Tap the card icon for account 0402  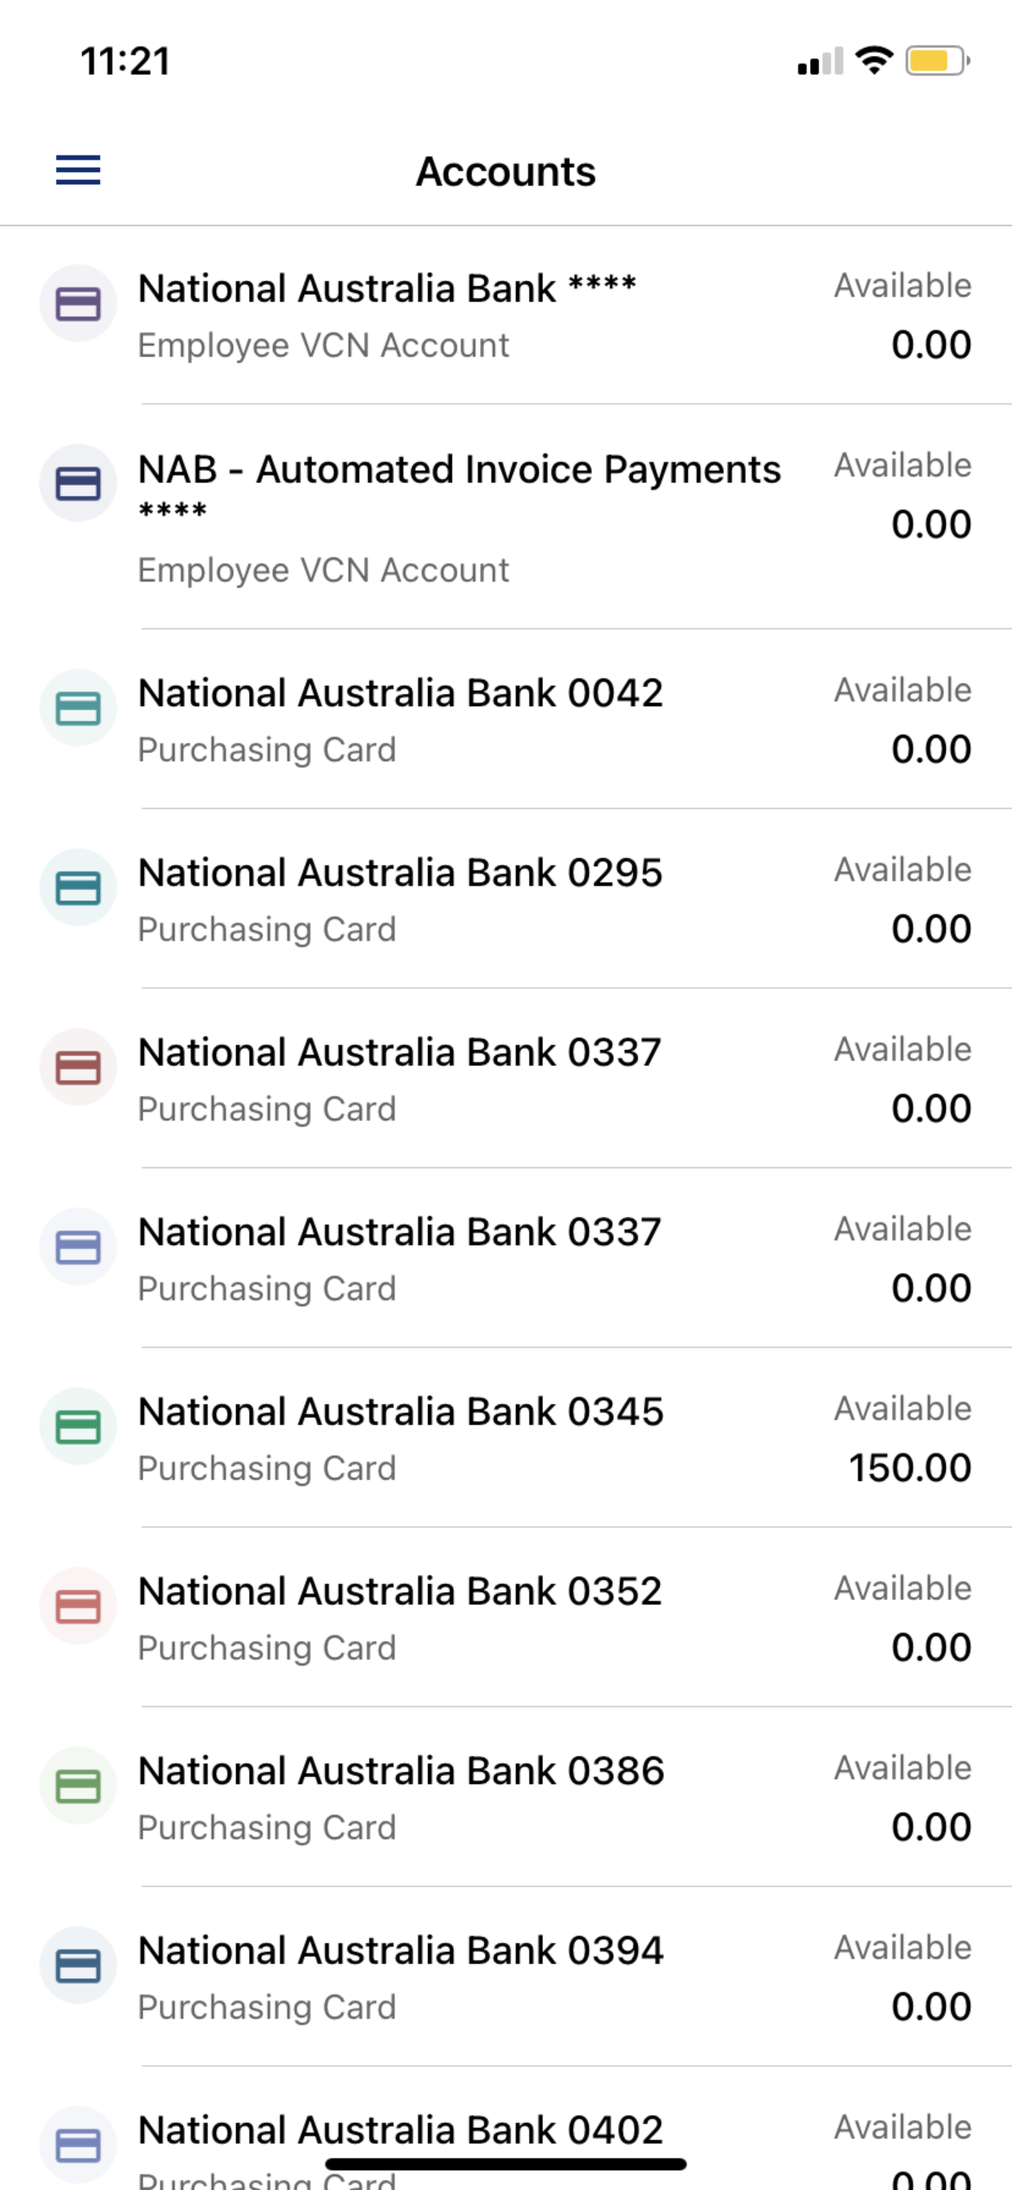[78, 2144]
